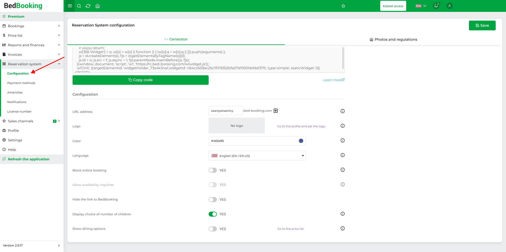Screen dimensions: 506x252
Task: Turn off Display choice of number of children
Action: 213,214
